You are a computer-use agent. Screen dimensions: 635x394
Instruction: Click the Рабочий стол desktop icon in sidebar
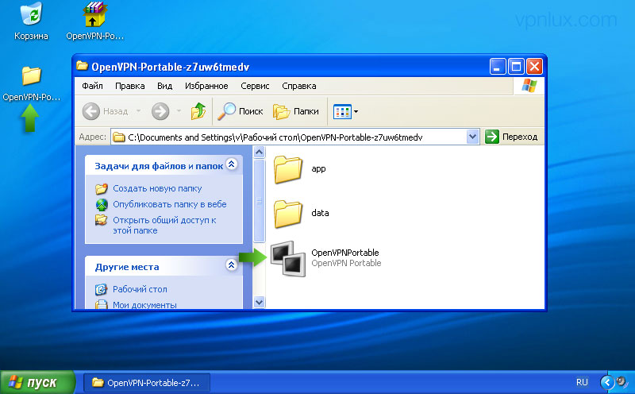(101, 289)
